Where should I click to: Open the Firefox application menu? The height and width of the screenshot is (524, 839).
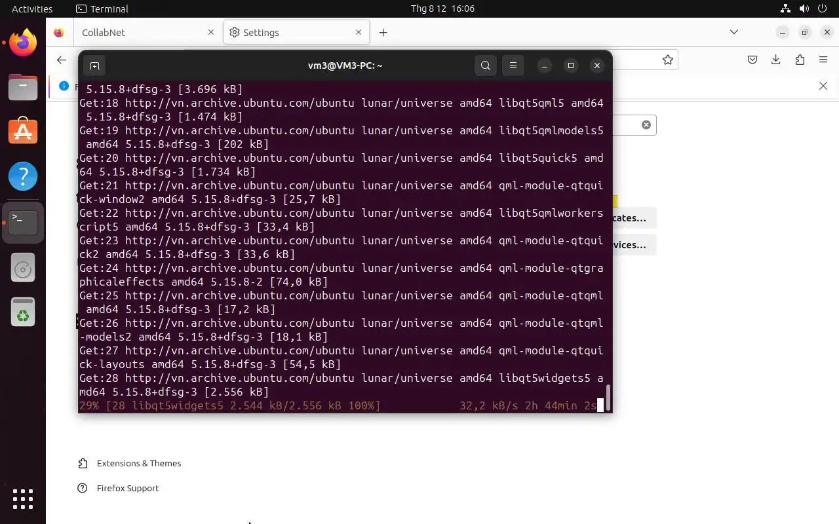pyautogui.click(x=823, y=60)
